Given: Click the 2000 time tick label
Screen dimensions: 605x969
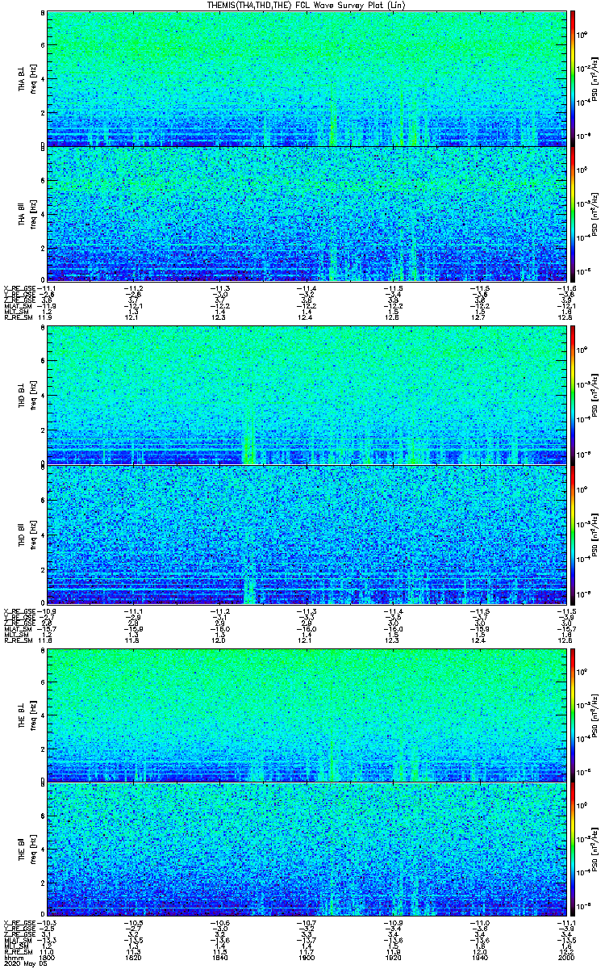Looking at the screenshot, I should pos(565,958).
